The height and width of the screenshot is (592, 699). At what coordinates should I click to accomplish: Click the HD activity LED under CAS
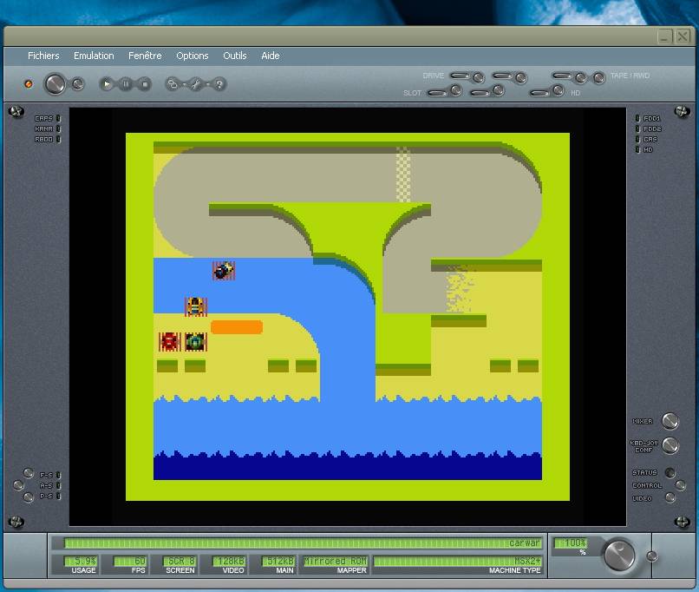[x=637, y=150]
